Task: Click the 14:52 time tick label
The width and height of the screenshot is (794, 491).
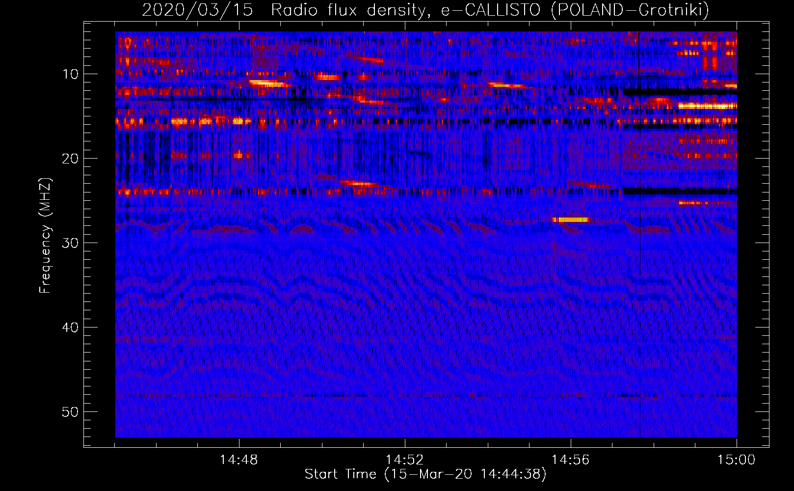Action: (404, 460)
